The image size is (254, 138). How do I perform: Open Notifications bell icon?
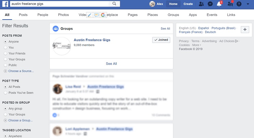click(x=219, y=4)
